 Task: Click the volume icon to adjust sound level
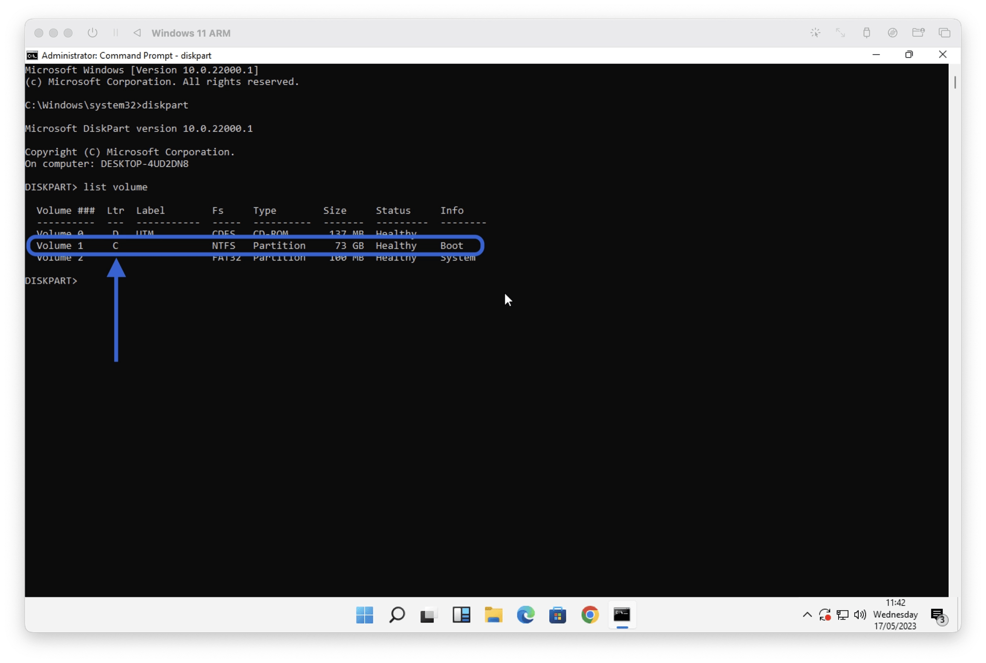pos(860,615)
